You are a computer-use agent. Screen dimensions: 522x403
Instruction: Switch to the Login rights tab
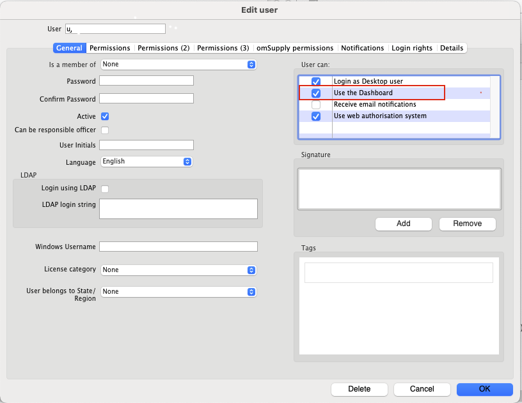coord(412,48)
